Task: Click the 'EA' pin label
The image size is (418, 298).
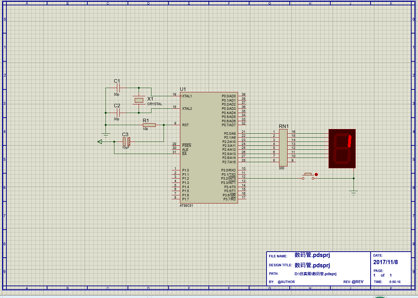Action: click(x=185, y=154)
